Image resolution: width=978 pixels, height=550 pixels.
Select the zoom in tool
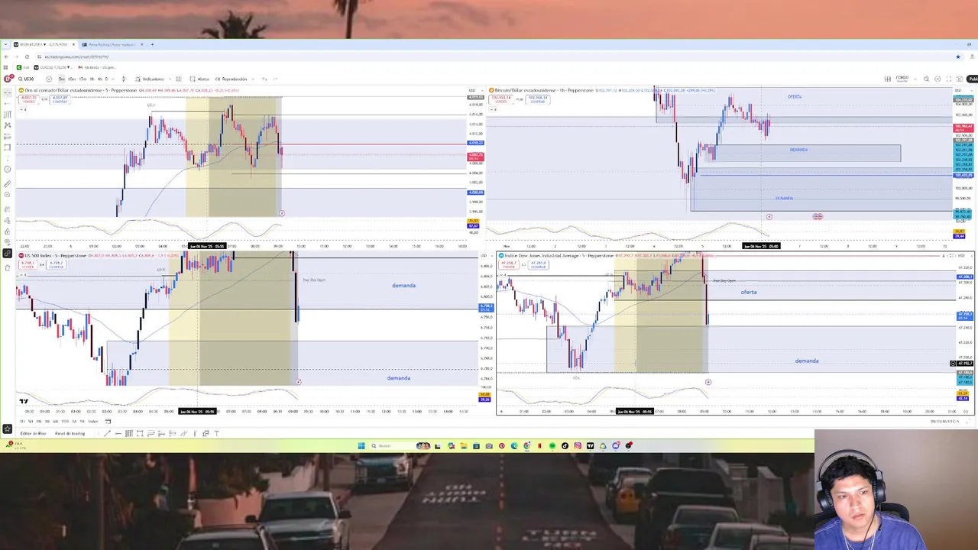point(8,195)
